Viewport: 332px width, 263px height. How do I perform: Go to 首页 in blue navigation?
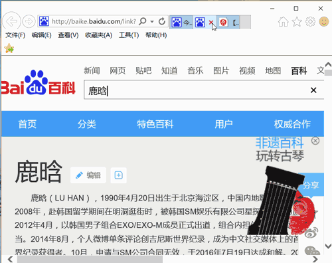click(x=27, y=124)
